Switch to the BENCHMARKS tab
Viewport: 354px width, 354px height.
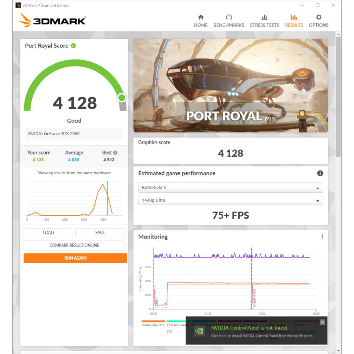pos(229,21)
